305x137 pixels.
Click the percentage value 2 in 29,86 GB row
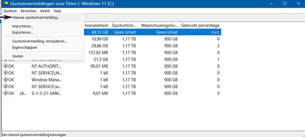(x=218, y=46)
